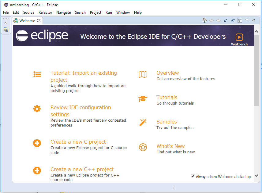The width and height of the screenshot is (262, 193).
Task: Open Tutorial: Import an existing project link
Action: point(84,76)
